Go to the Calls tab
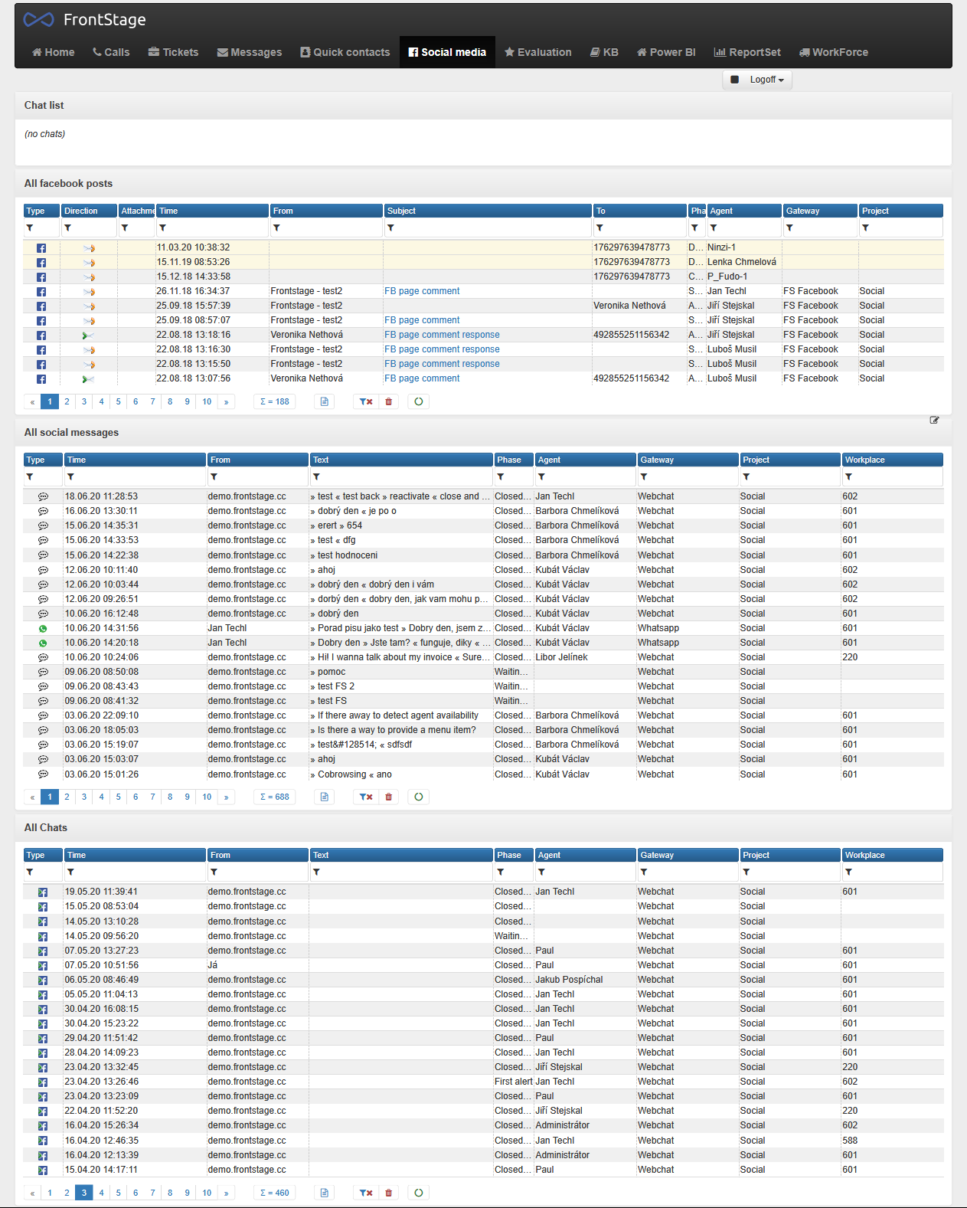This screenshot has height=1208, width=967. [111, 52]
